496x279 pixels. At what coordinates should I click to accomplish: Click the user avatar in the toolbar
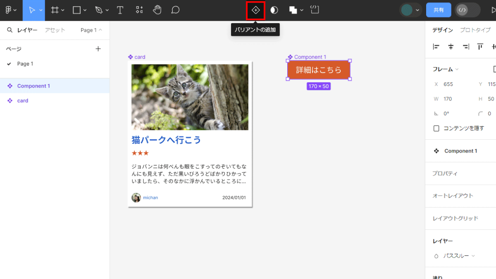[x=407, y=10]
